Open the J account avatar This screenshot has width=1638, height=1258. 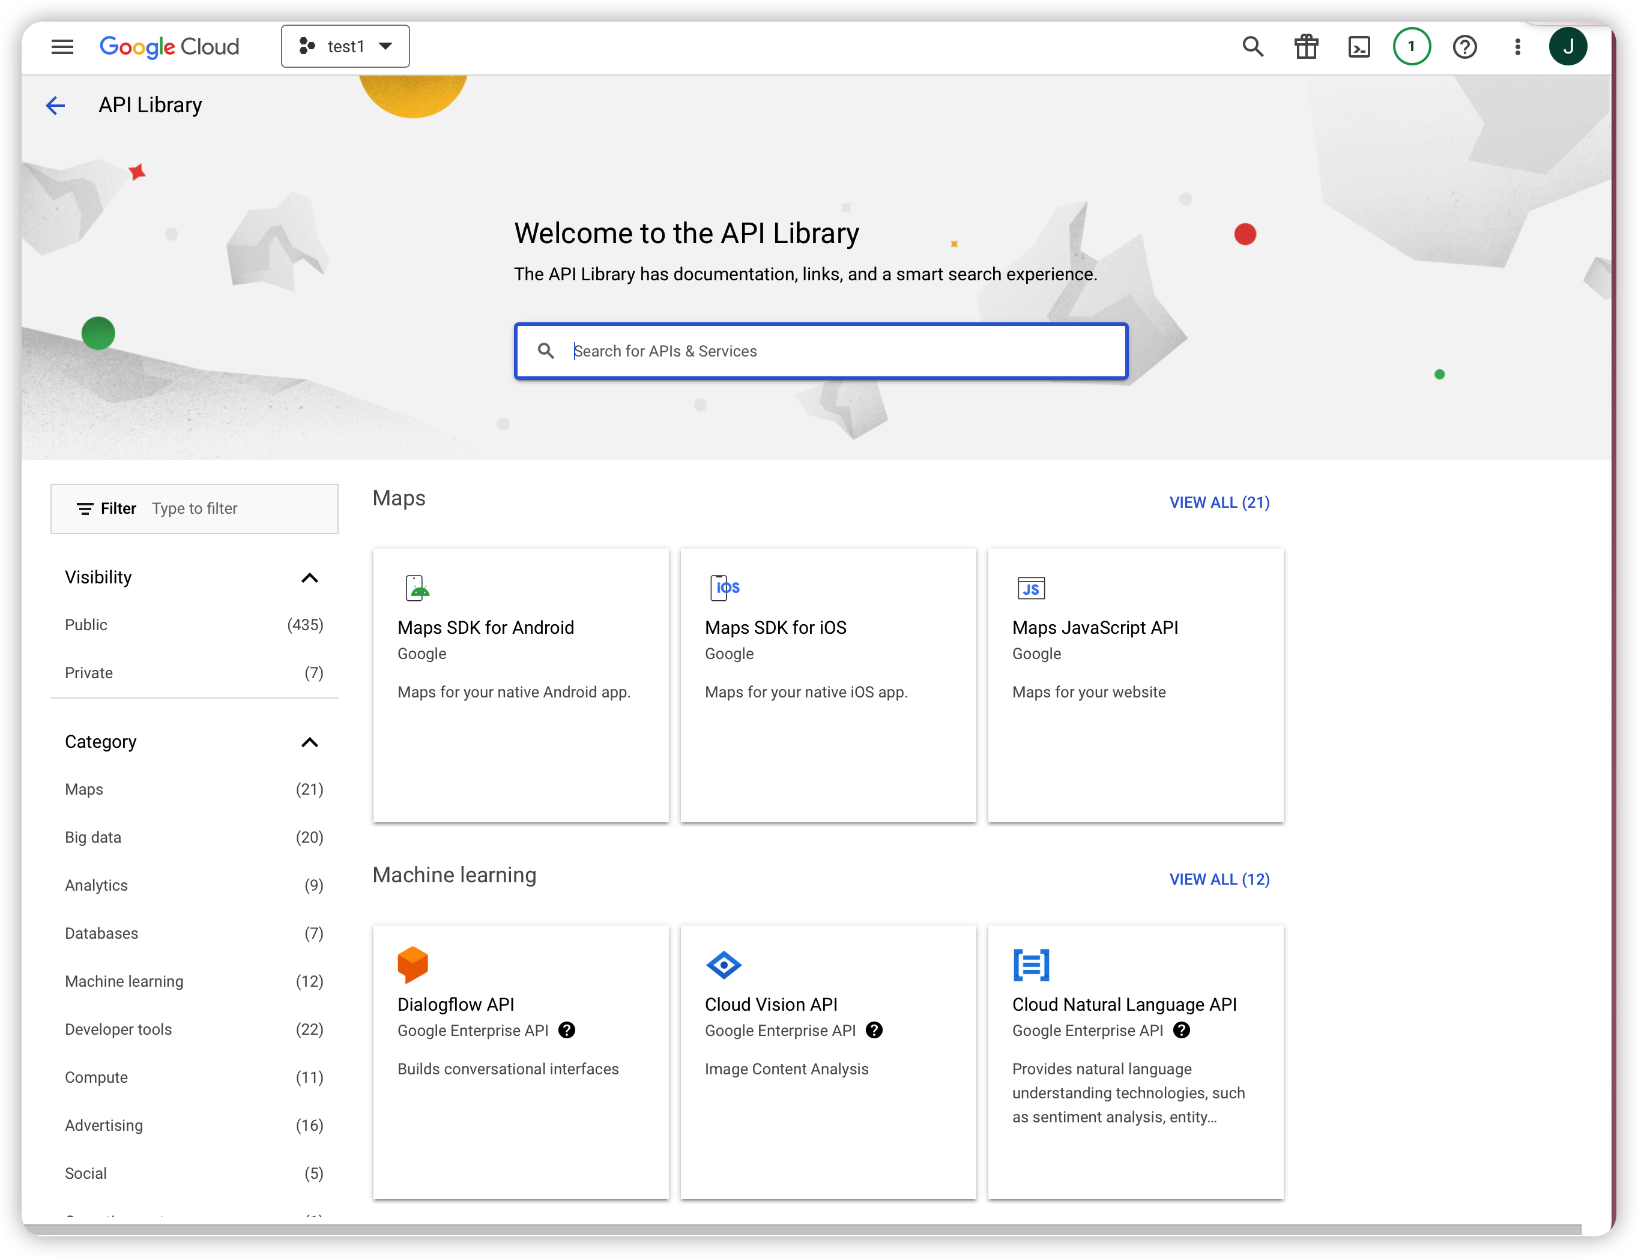(1568, 46)
